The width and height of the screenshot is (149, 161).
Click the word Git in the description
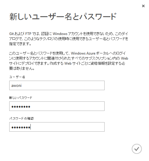tap(11, 34)
